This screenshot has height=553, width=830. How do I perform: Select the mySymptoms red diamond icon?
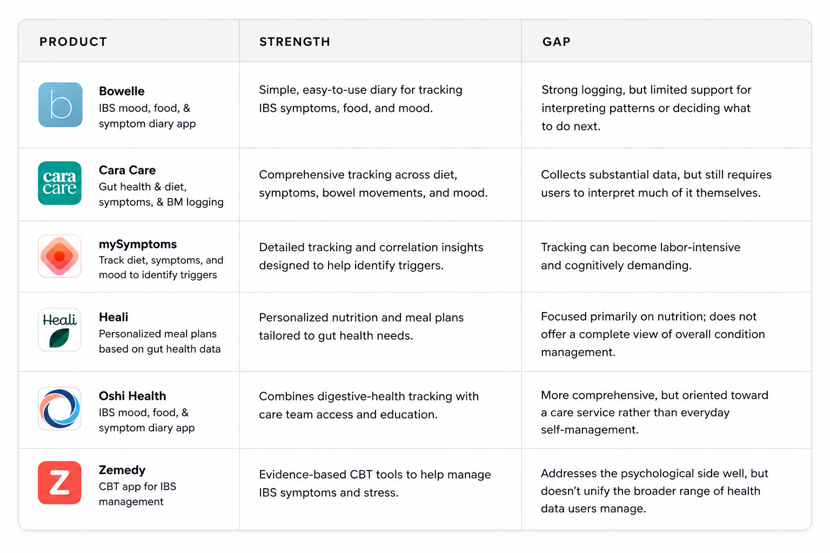[x=60, y=256]
